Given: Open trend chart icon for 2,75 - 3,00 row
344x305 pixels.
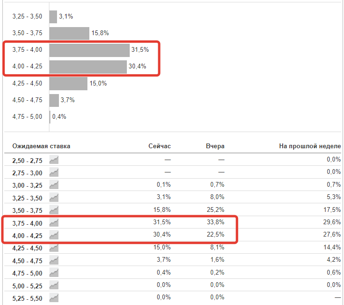Looking at the screenshot, I should click(x=54, y=172).
